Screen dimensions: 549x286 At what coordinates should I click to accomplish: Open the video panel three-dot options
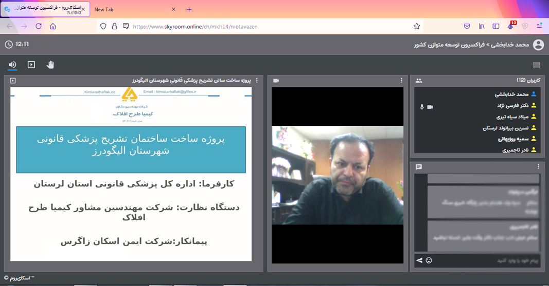[x=401, y=81]
